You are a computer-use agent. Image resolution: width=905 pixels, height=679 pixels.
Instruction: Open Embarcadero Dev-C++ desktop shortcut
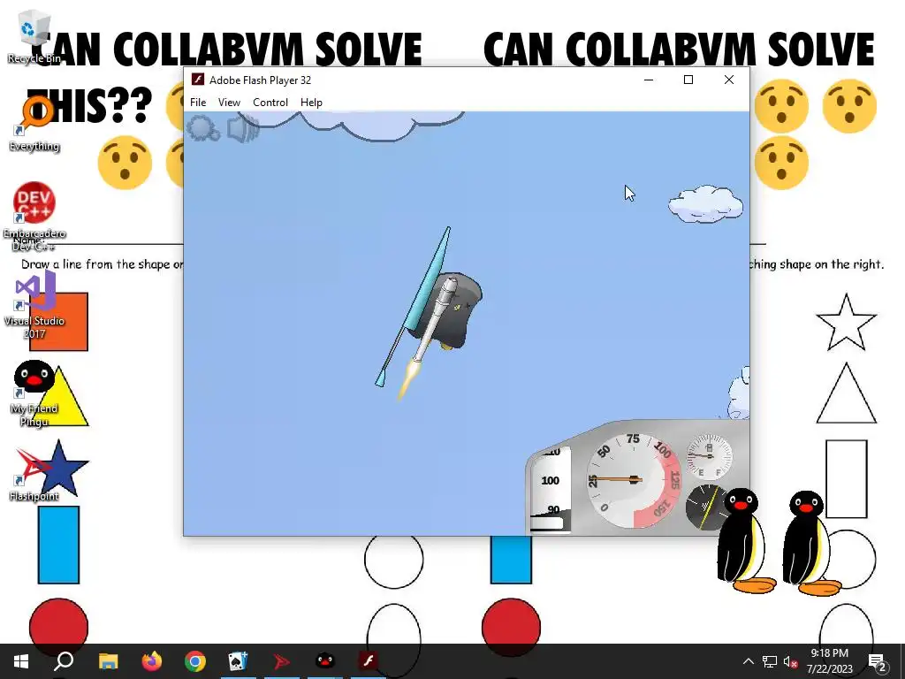pos(34,217)
